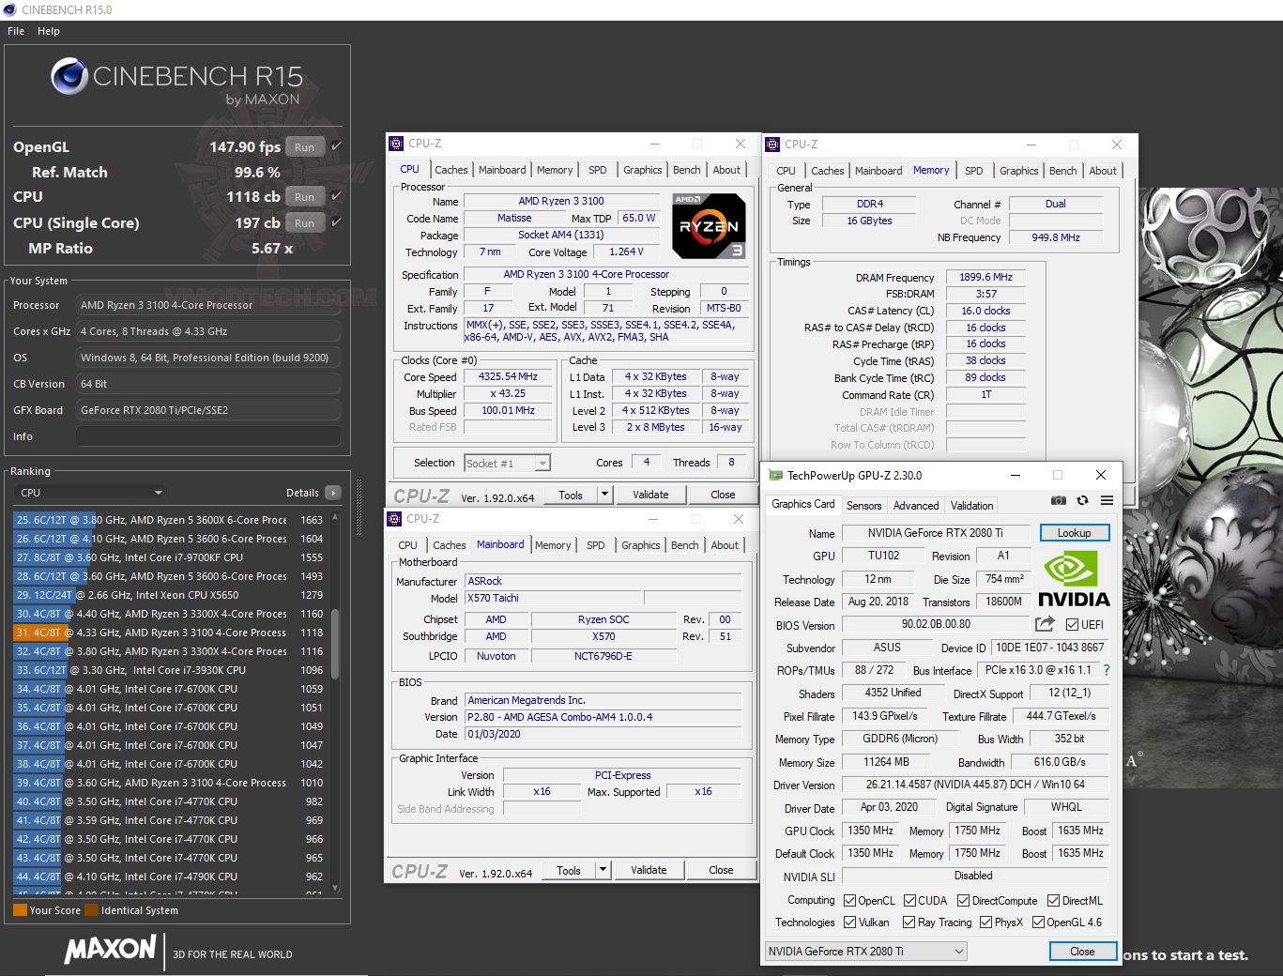Click the Details label in Ranking panel
This screenshot has height=976, width=1283.
302,493
